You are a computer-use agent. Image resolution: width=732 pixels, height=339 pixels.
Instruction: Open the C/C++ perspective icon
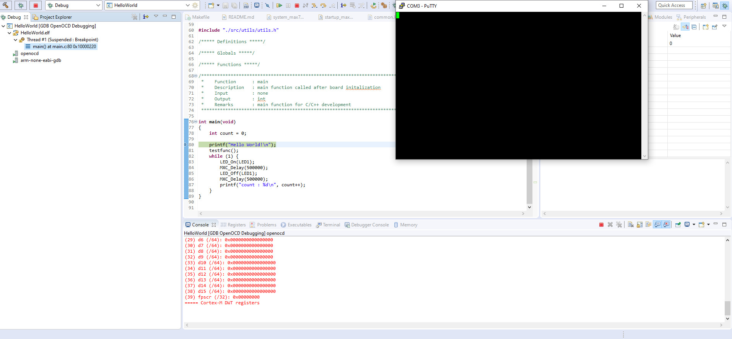pos(715,5)
